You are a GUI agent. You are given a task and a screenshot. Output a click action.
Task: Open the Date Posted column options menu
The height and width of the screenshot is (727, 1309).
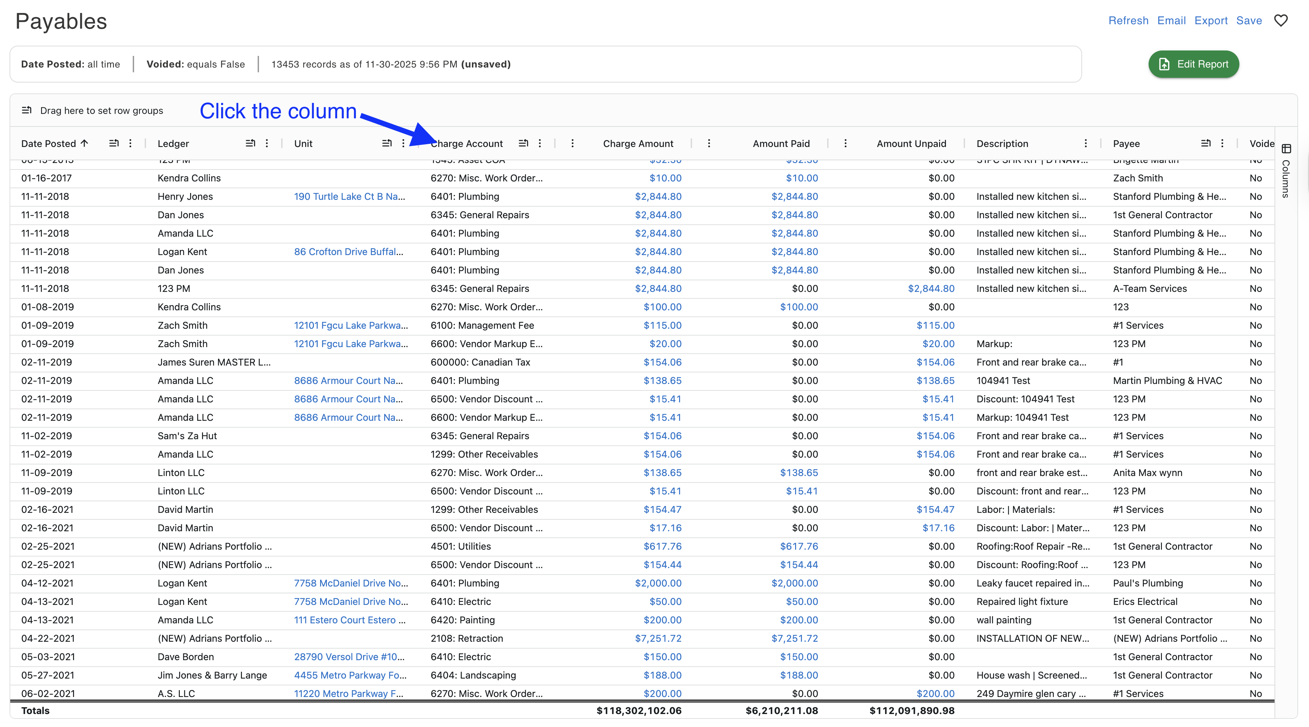[x=131, y=143]
